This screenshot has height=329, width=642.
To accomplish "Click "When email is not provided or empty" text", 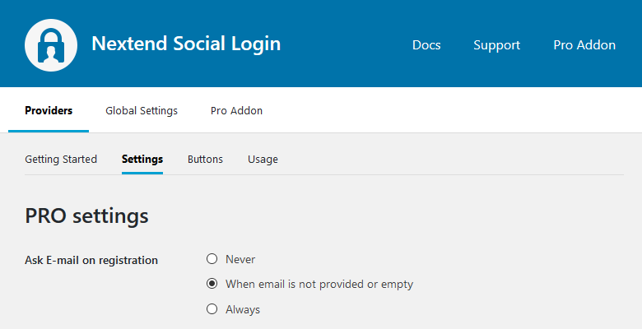I will pyautogui.click(x=319, y=285).
